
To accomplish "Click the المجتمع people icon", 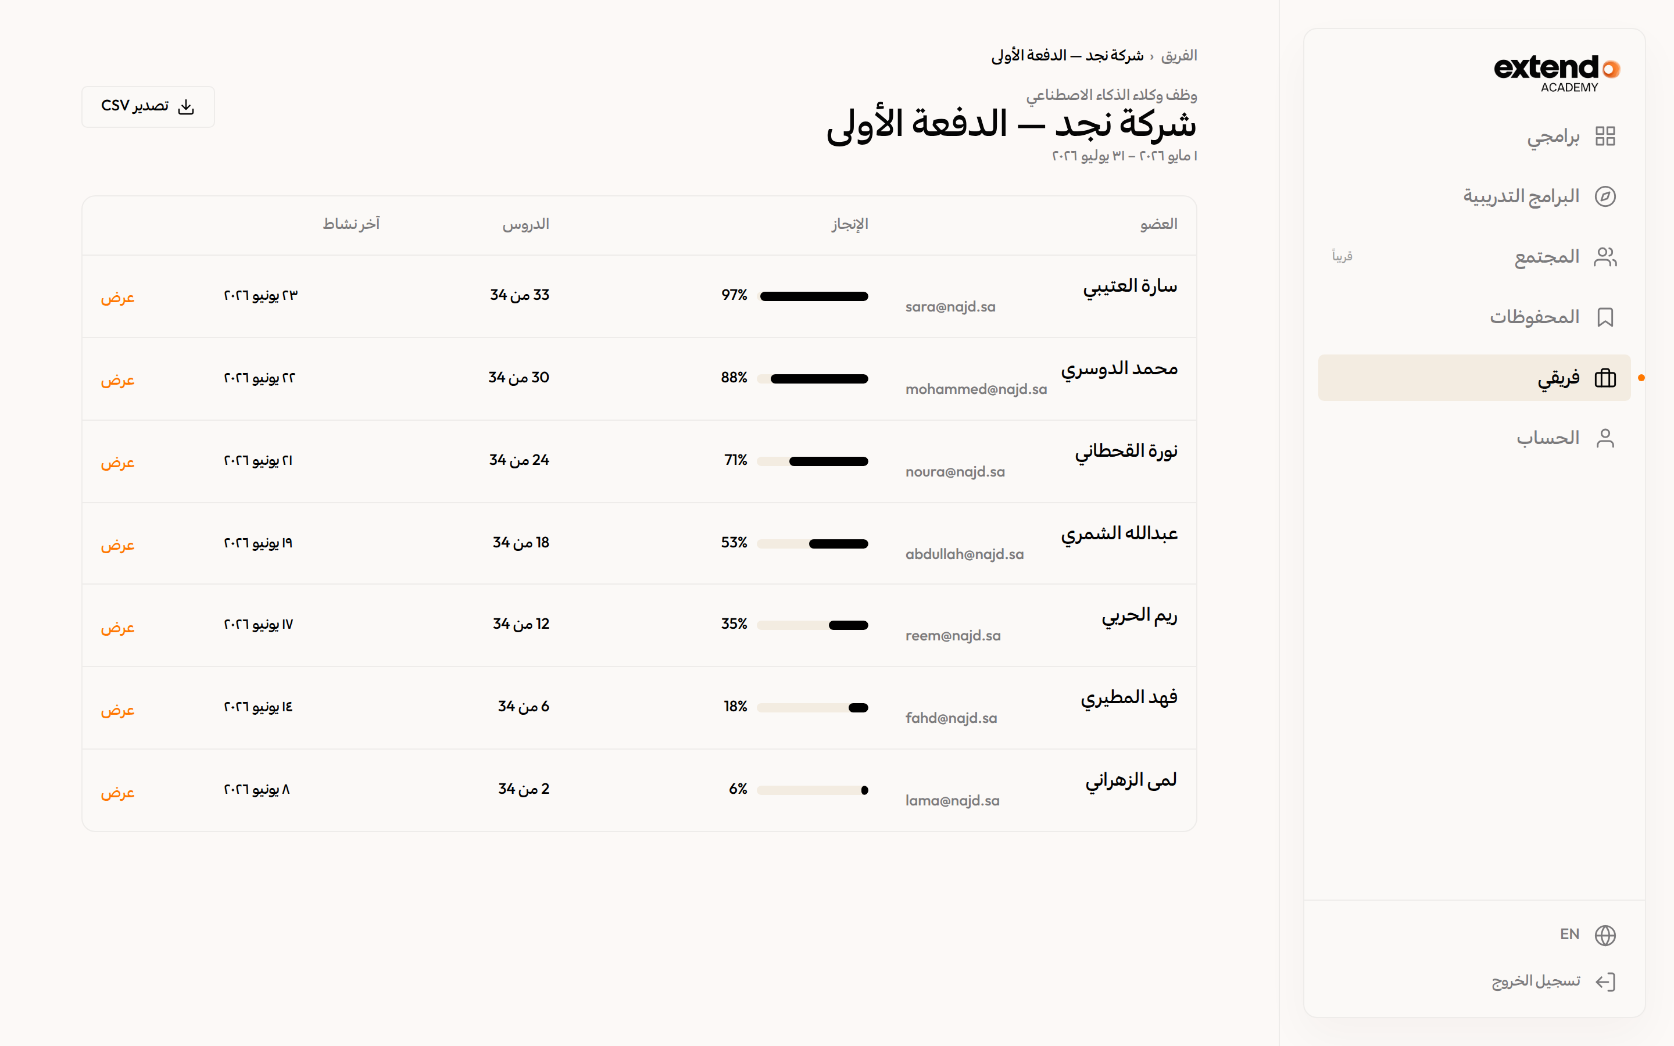I will click(x=1605, y=257).
